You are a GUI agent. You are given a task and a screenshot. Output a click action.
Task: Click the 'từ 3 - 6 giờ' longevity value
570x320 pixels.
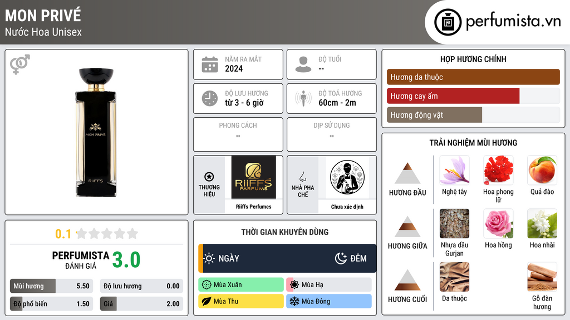coord(244,103)
